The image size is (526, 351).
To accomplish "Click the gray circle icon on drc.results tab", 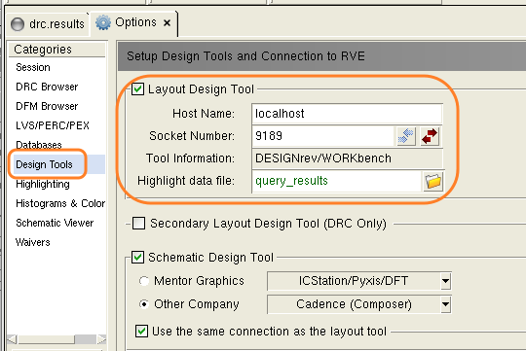I will [18, 24].
